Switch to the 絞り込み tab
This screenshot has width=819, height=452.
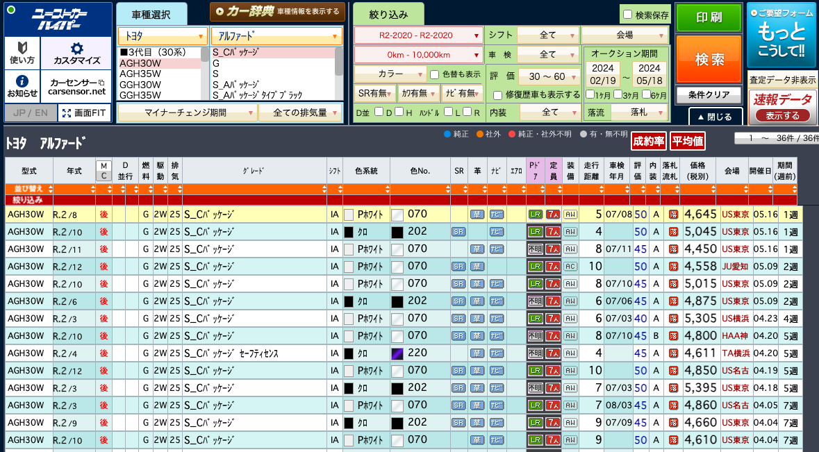pyautogui.click(x=388, y=15)
